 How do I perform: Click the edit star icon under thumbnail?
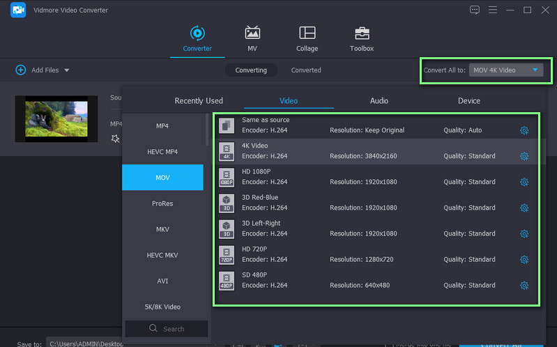(115, 139)
